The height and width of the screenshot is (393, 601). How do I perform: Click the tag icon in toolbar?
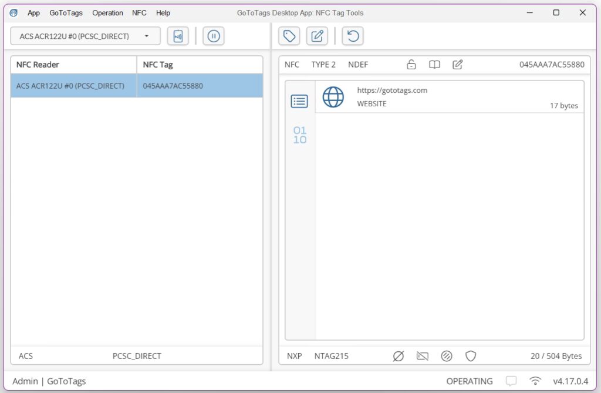point(289,36)
